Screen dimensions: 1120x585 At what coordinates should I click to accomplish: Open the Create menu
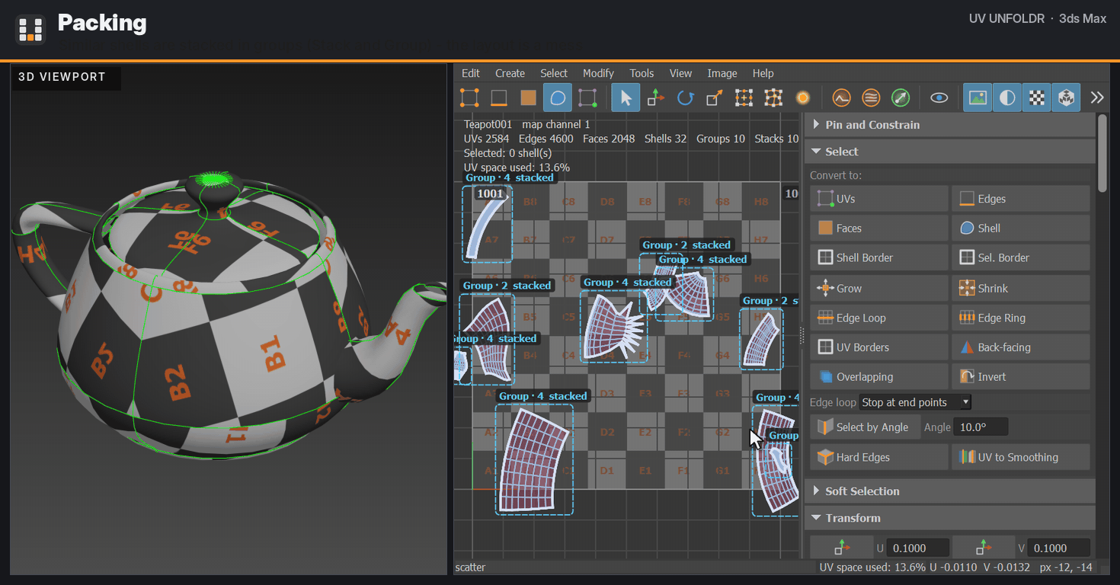[510, 73]
